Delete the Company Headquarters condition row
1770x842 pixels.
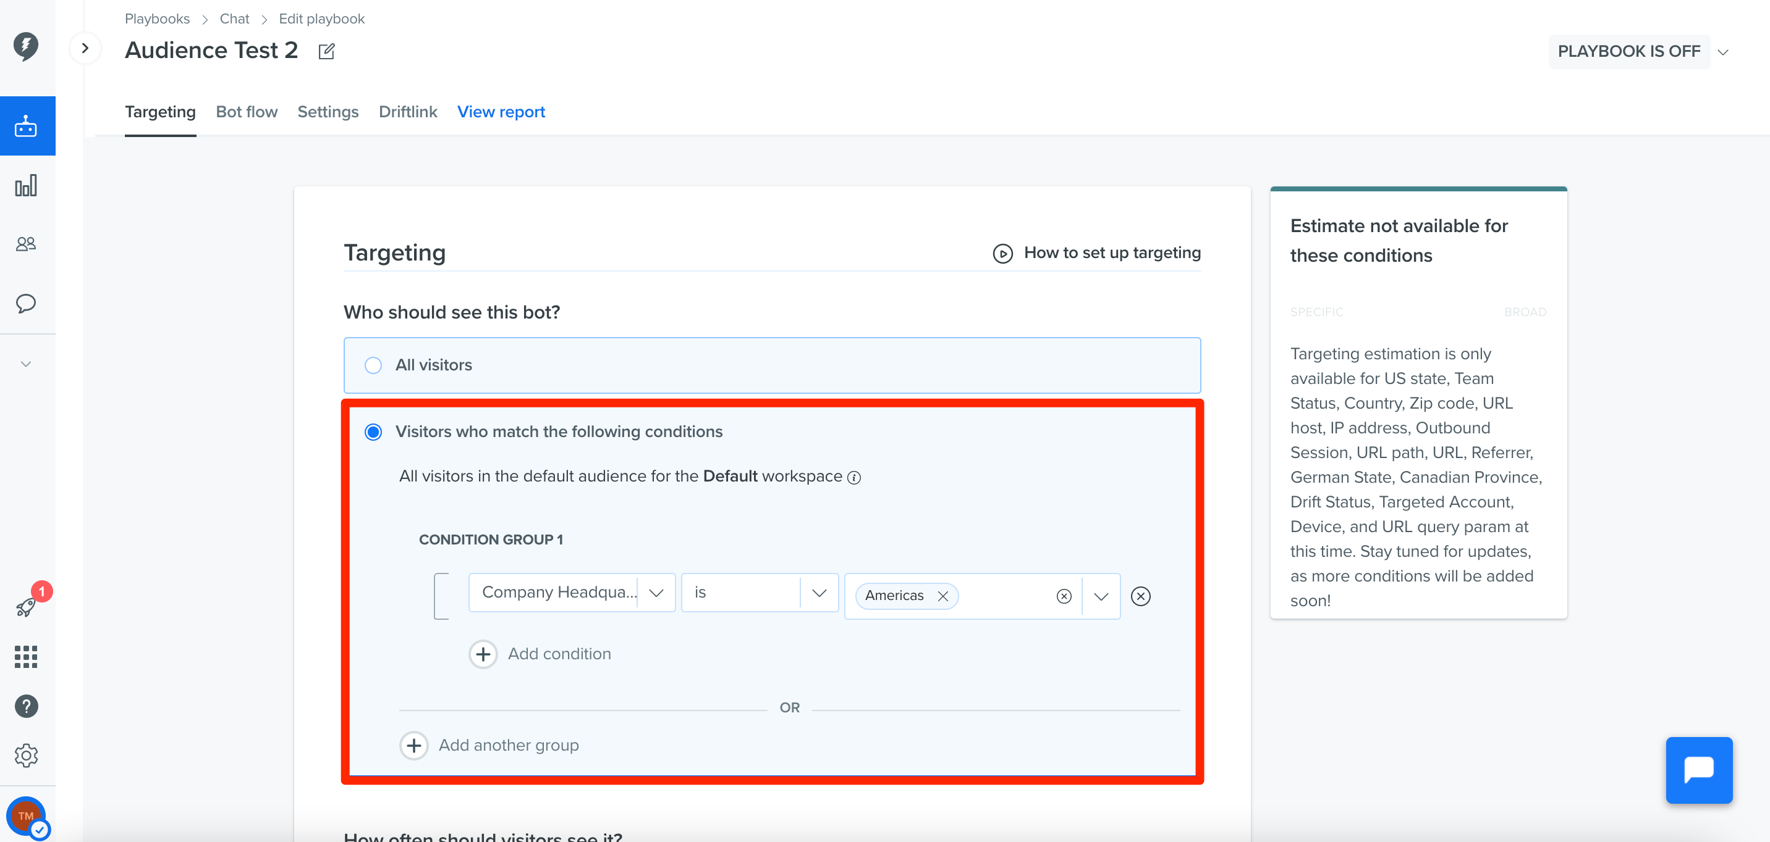1141,596
